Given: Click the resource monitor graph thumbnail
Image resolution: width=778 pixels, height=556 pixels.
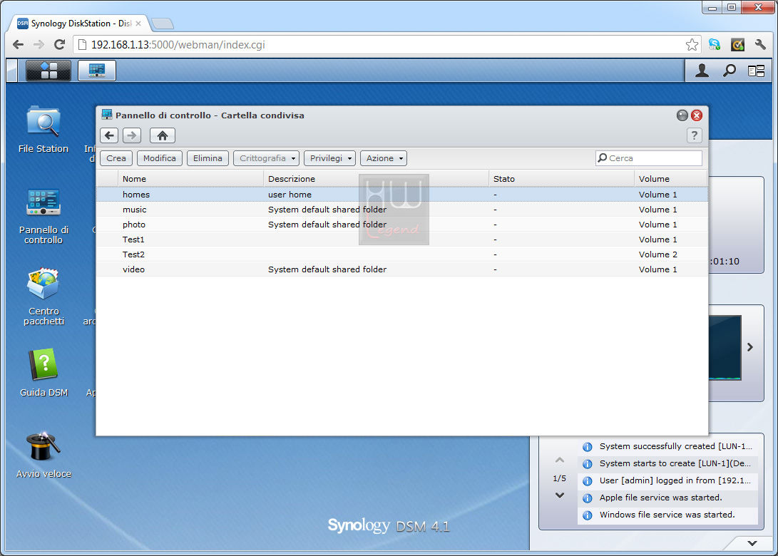Looking at the screenshot, I should tap(725, 347).
